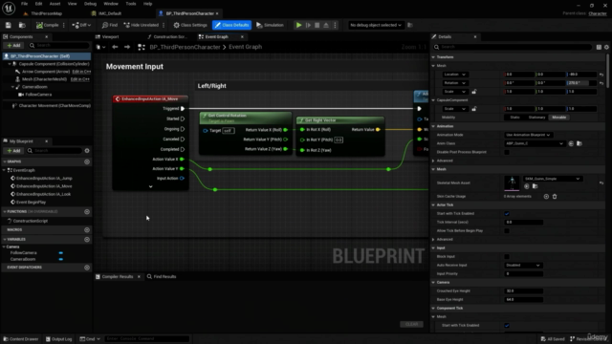612x344 pixels.
Task: Collapse the Transform section in Details
Action: point(433,57)
